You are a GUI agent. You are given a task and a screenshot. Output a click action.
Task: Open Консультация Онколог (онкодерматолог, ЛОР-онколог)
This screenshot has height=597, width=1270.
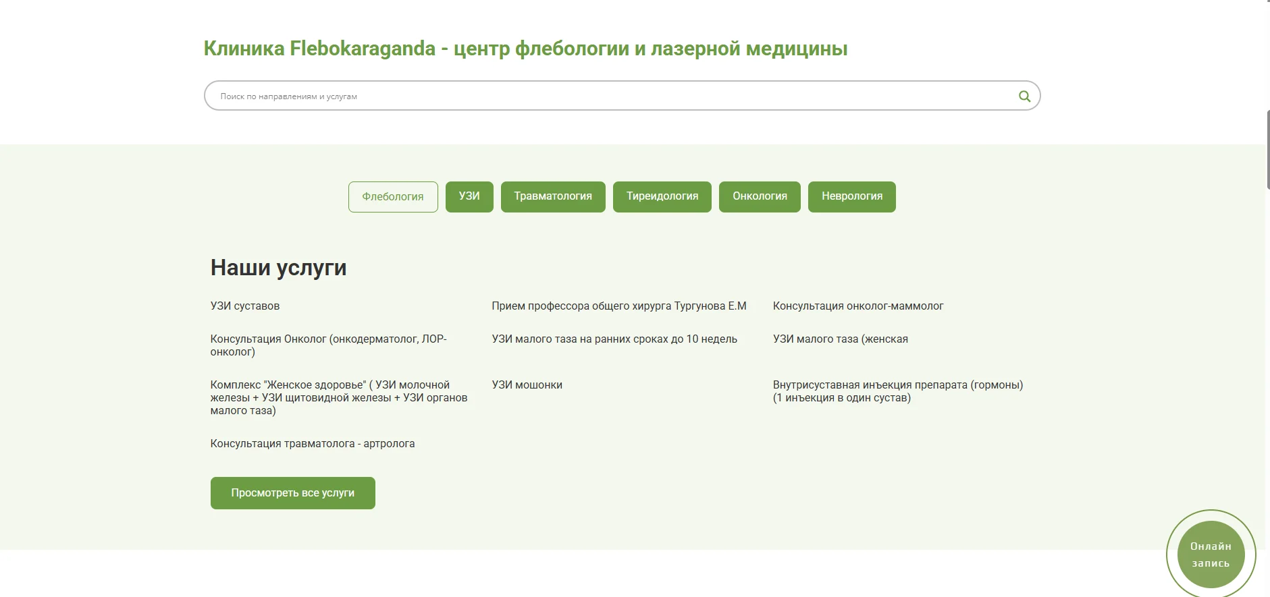coord(329,345)
